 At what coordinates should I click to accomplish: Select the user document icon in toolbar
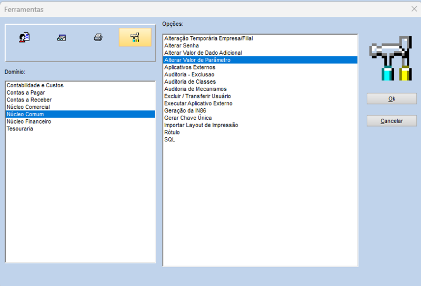click(x=24, y=37)
